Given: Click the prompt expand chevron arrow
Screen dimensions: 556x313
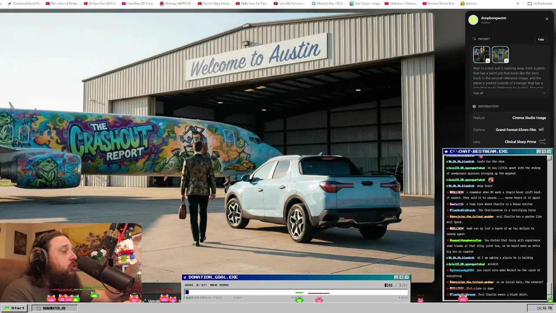Looking at the screenshot, I should tap(544, 93).
